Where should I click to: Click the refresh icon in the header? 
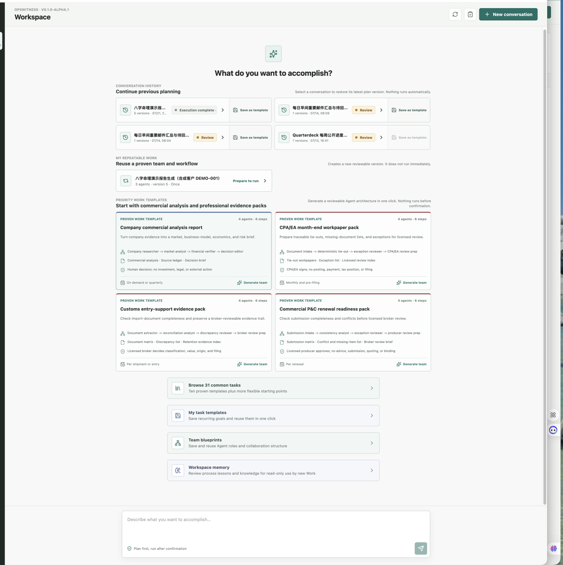click(455, 14)
